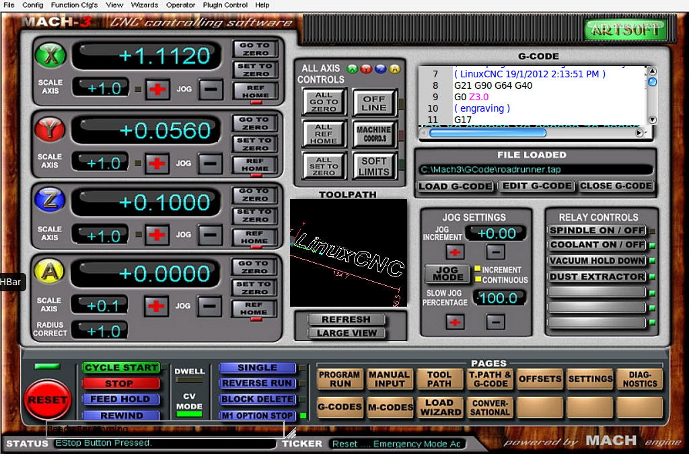Viewport: 689px width, 454px height.
Task: Open the Offsets page
Action: coord(540,379)
